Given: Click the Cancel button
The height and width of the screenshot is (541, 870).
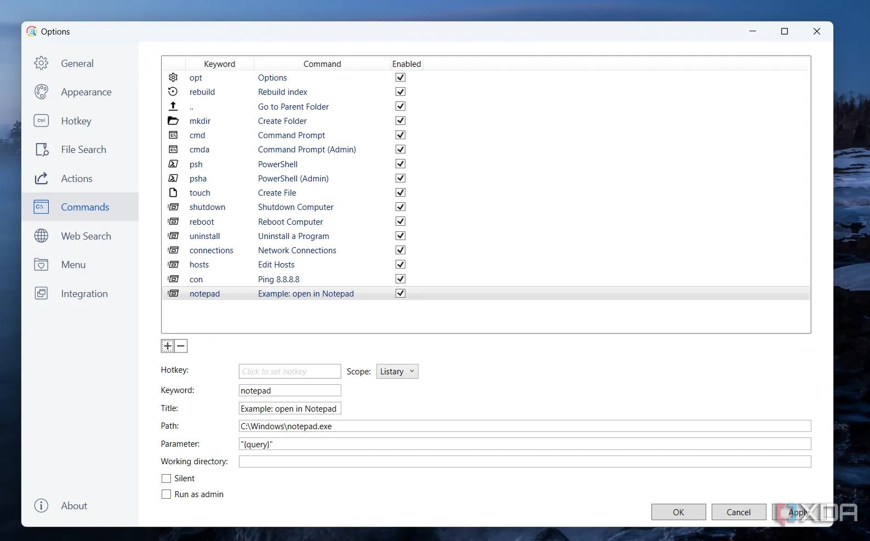Looking at the screenshot, I should point(739,512).
